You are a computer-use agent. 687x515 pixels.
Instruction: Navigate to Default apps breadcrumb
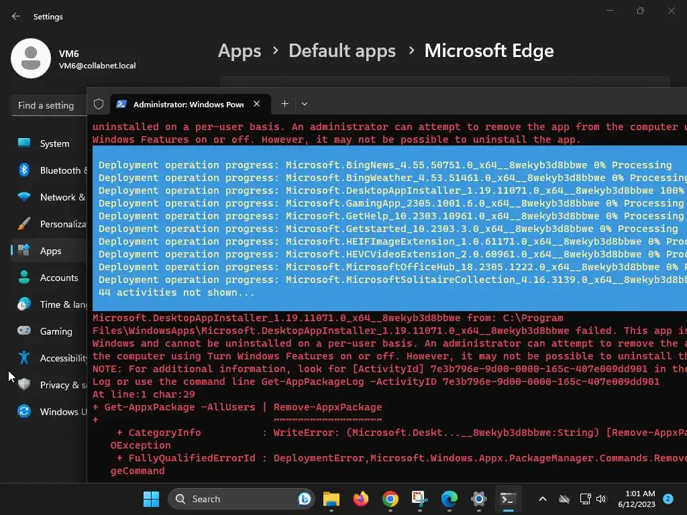pyautogui.click(x=341, y=51)
